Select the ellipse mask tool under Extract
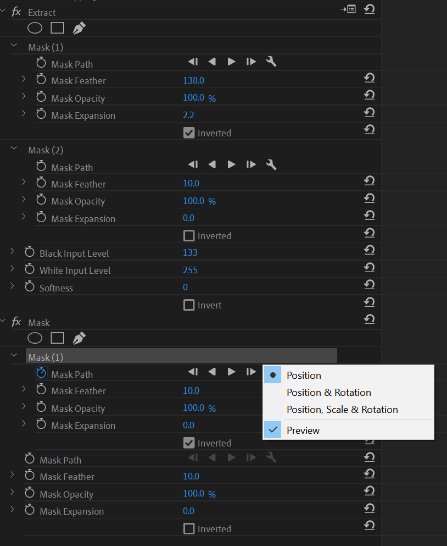This screenshot has width=447, height=546. tap(35, 27)
